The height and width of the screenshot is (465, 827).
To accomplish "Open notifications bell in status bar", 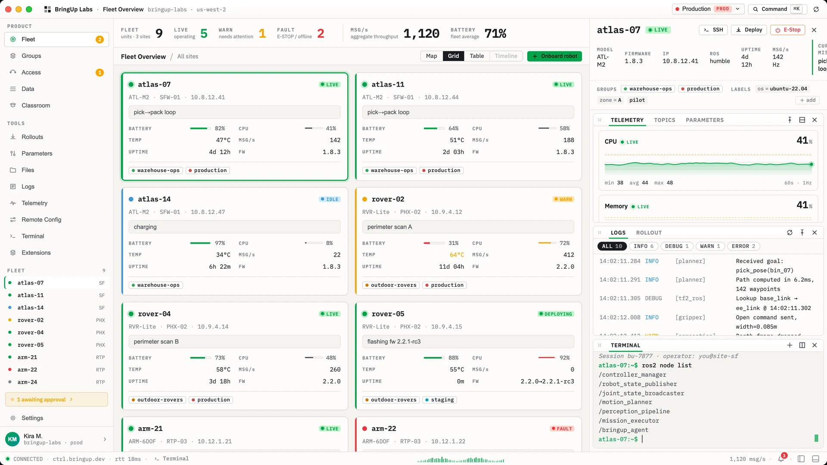I will pyautogui.click(x=781, y=459).
